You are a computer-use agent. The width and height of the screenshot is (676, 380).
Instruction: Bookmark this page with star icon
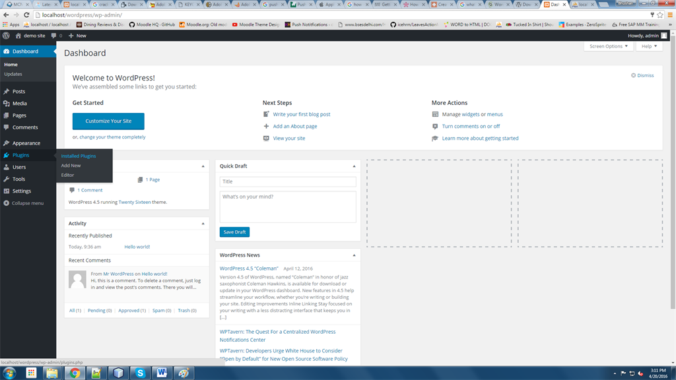pyautogui.click(x=659, y=15)
